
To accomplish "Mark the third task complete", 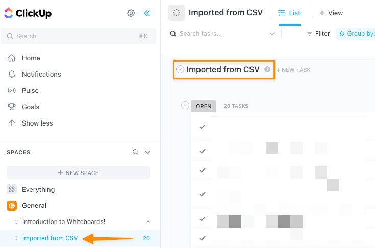I will pos(203,170).
